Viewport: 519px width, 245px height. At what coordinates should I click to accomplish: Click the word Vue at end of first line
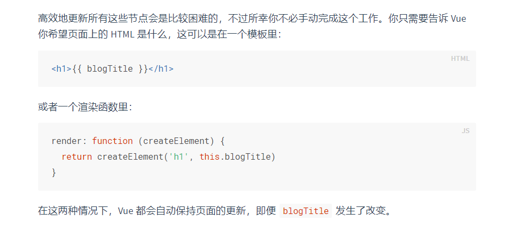(459, 19)
